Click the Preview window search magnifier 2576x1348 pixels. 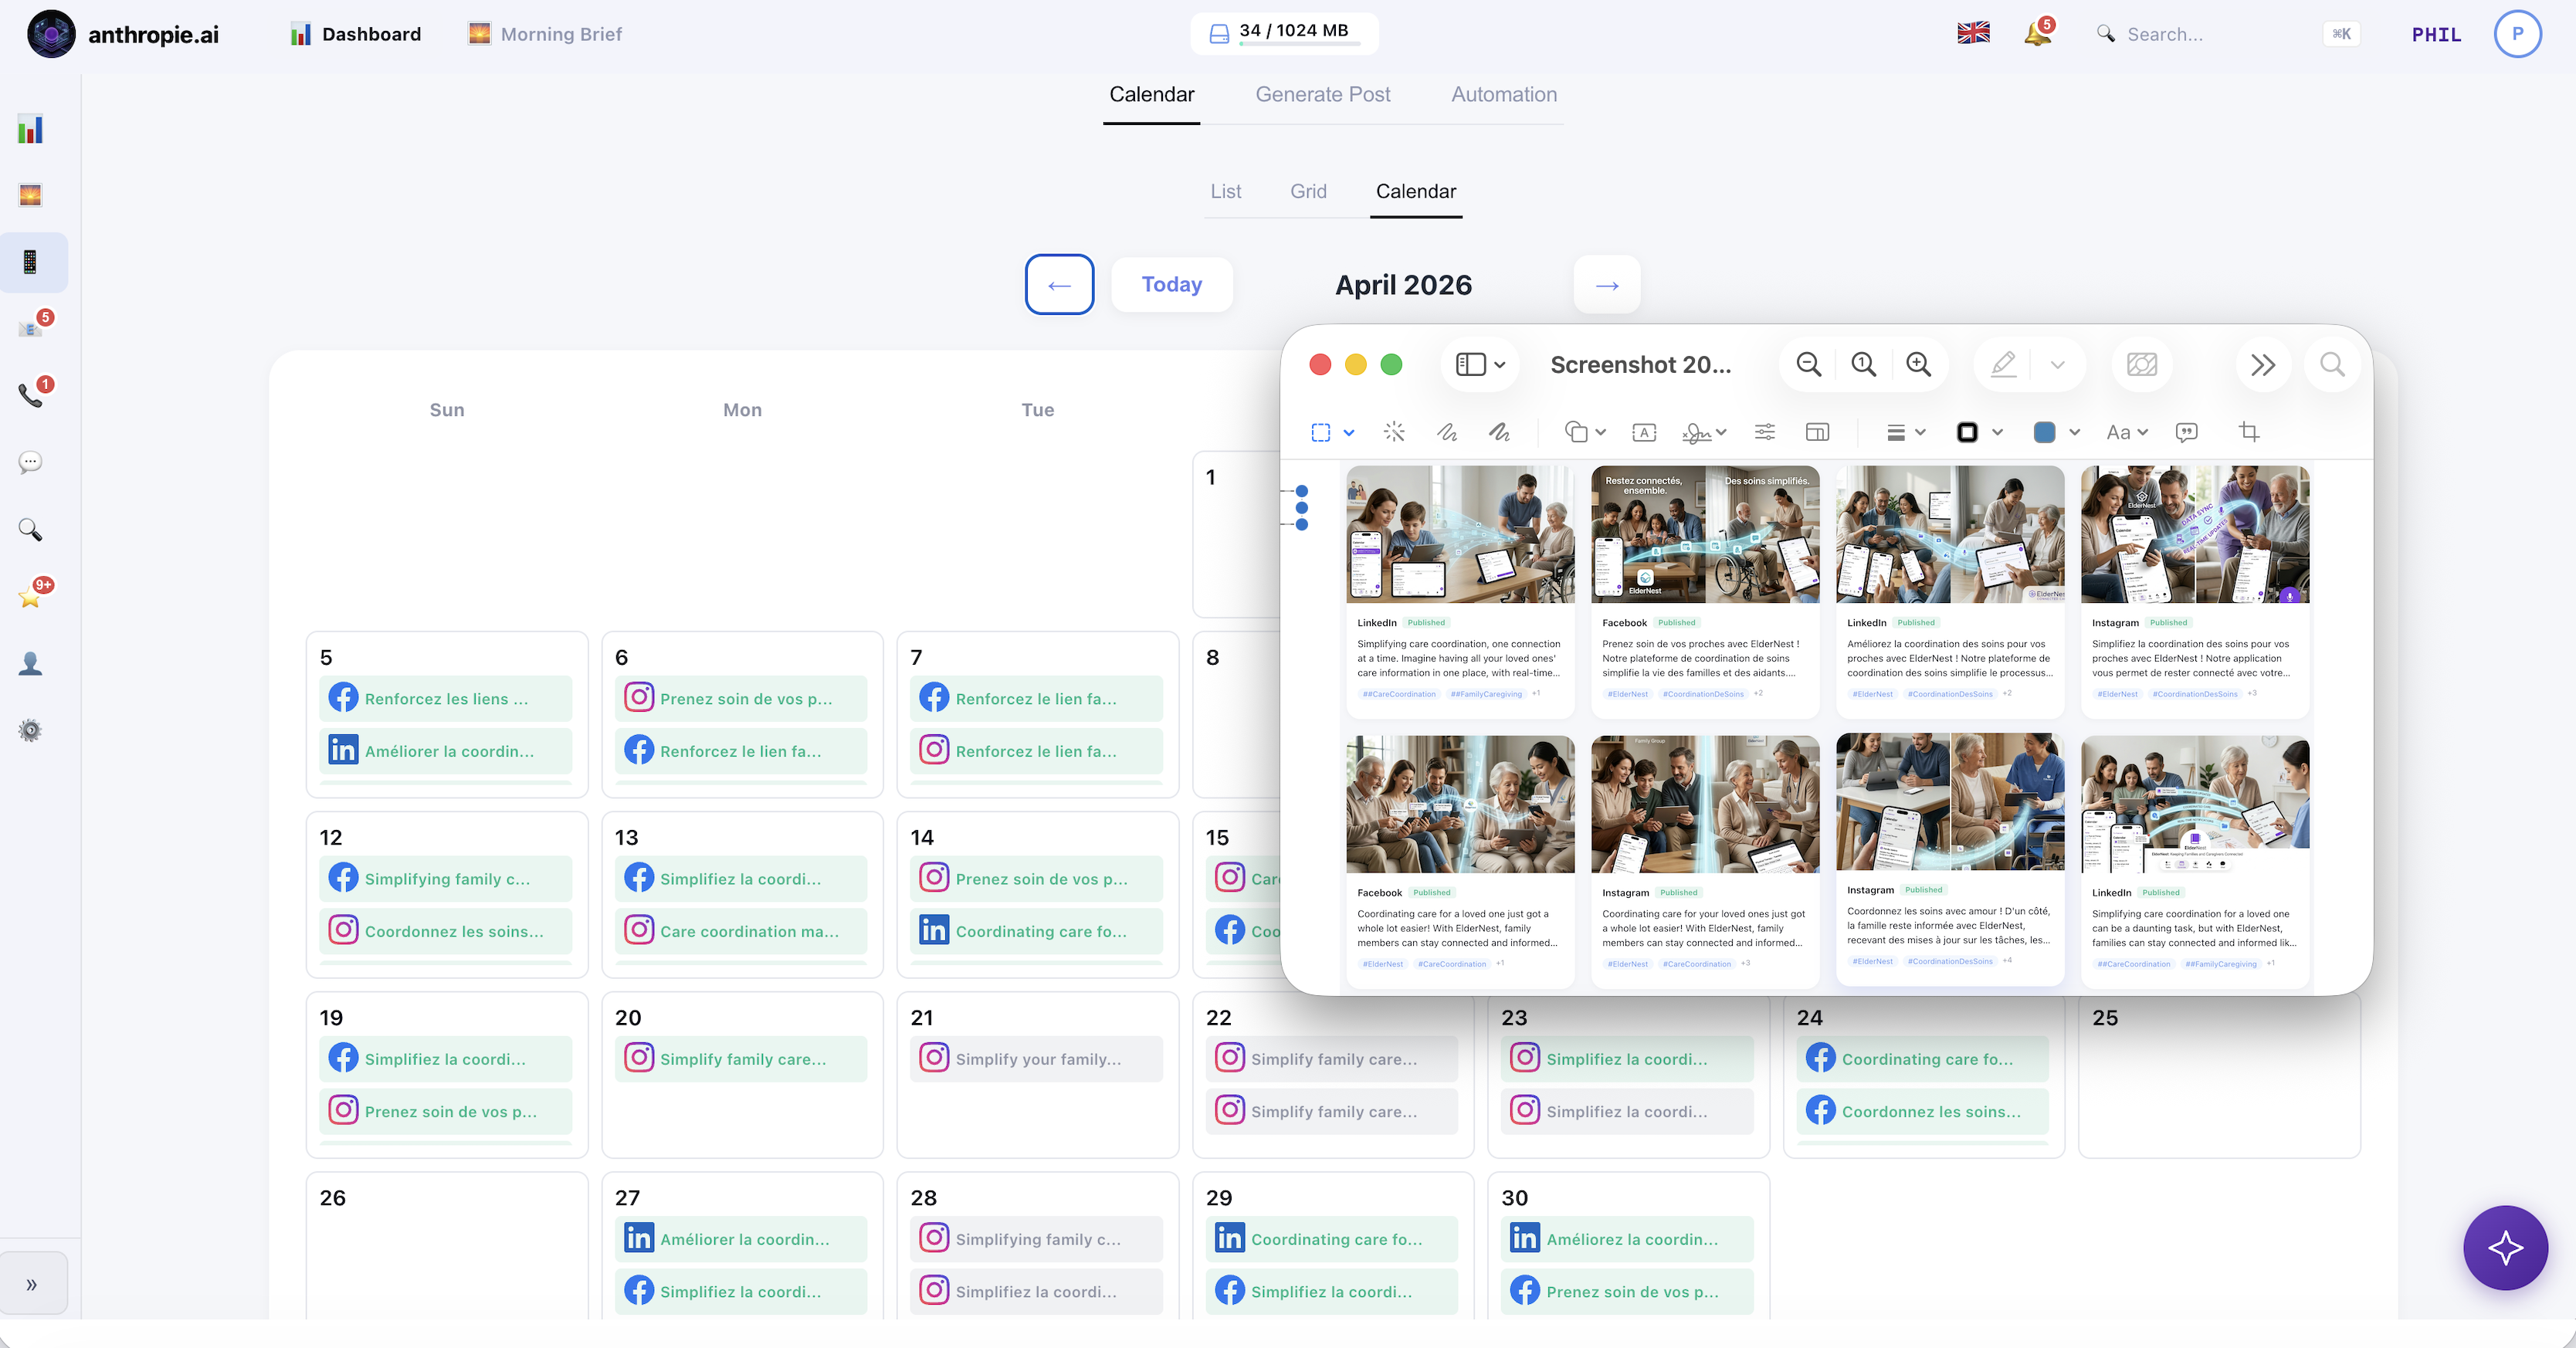(x=2332, y=365)
